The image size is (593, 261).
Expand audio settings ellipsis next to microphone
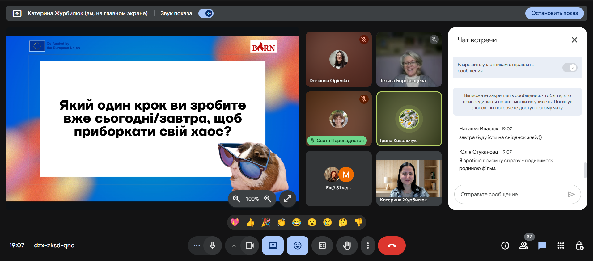[197, 246]
